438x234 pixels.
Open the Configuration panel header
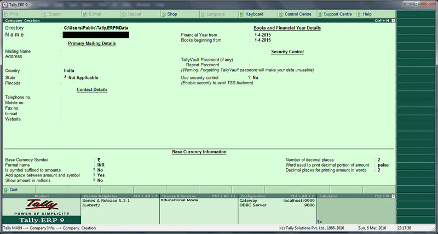277,196
